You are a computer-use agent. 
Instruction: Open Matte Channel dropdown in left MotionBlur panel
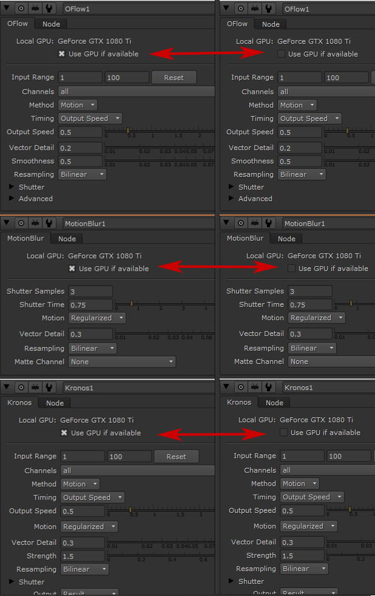121,361
